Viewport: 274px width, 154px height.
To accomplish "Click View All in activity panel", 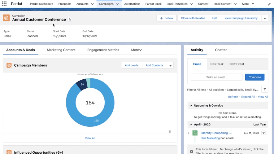I will click(x=263, y=97).
